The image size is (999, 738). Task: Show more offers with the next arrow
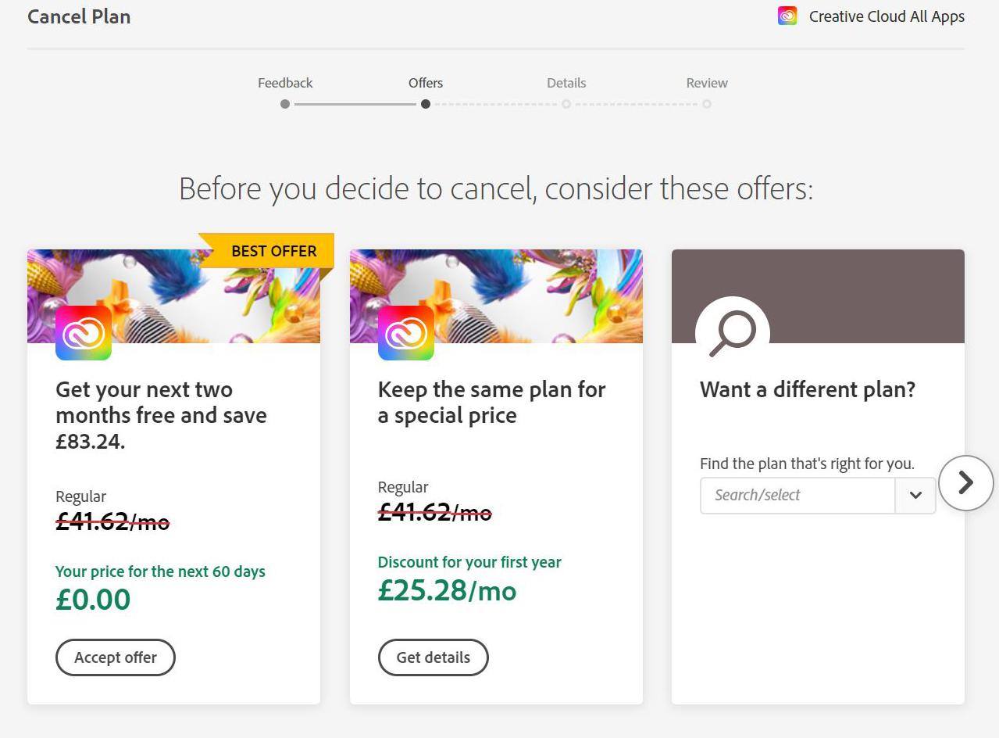click(x=966, y=483)
